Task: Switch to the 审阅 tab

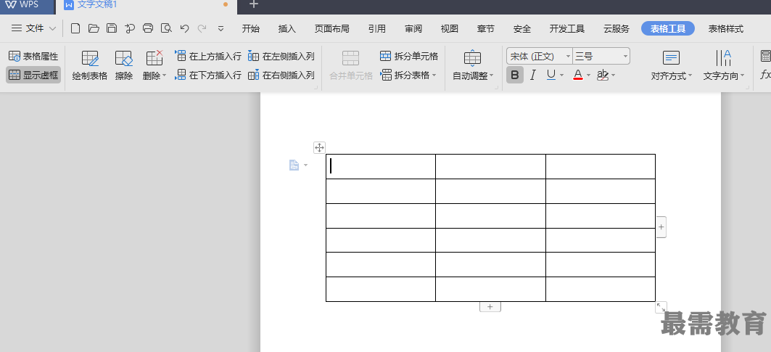Action: [413, 28]
